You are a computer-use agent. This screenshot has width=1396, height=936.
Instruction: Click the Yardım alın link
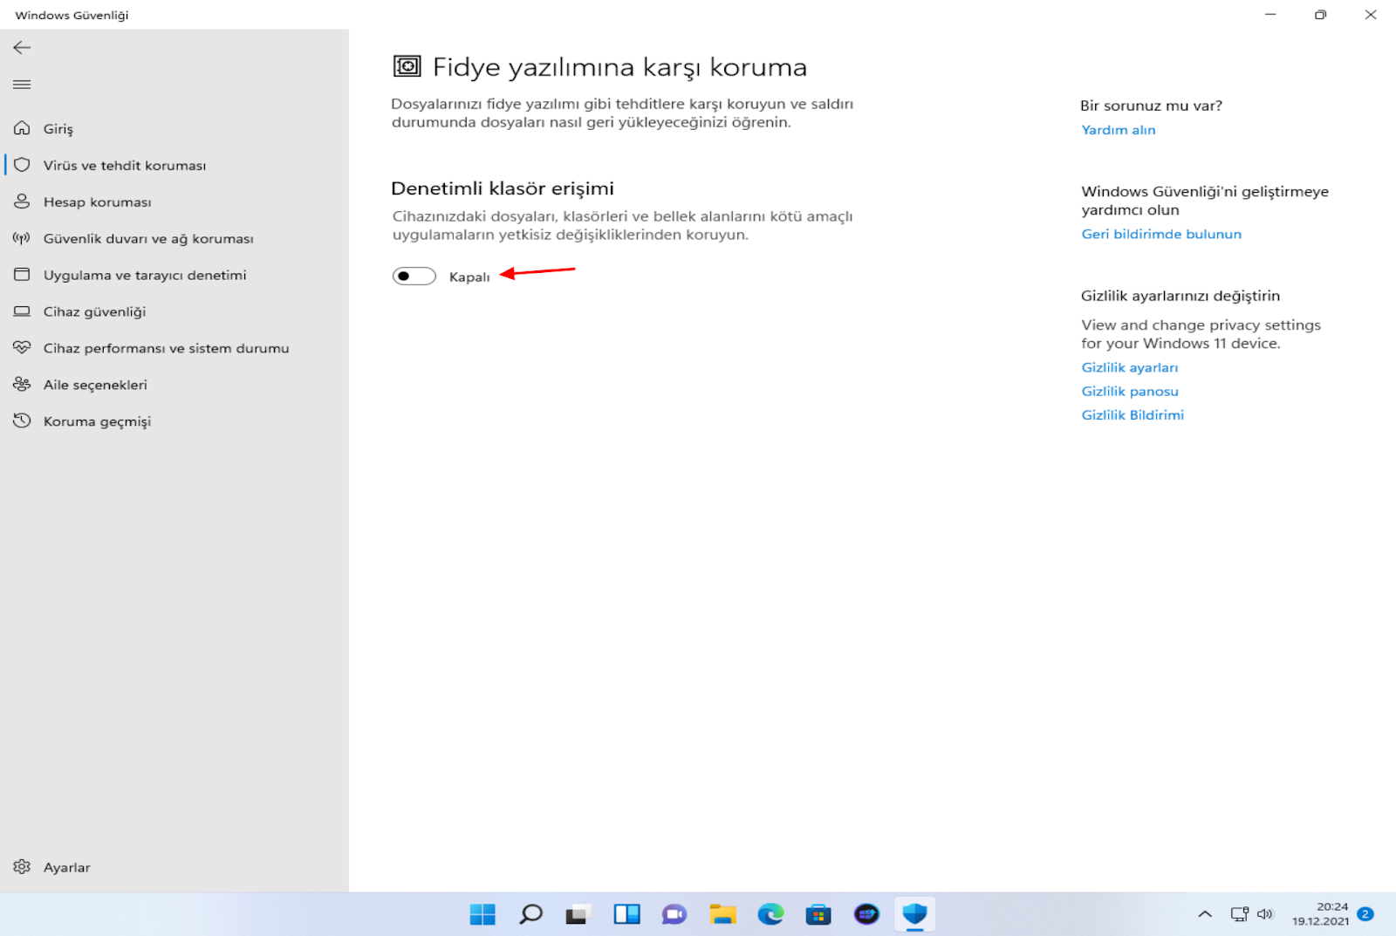(x=1119, y=130)
